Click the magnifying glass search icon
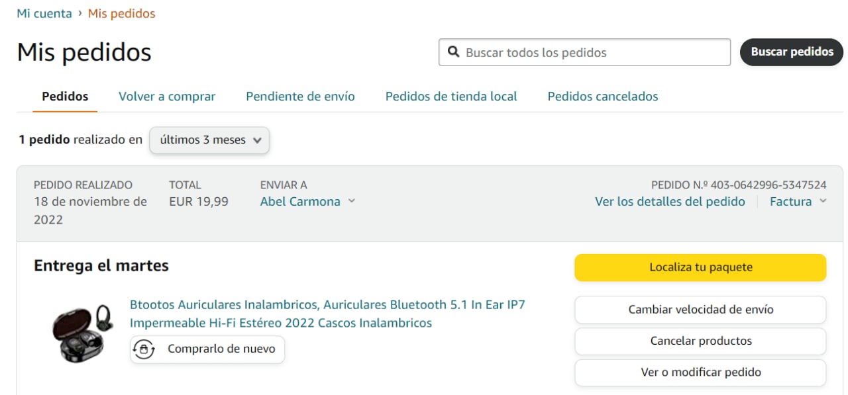The height and width of the screenshot is (395, 848). coord(454,52)
